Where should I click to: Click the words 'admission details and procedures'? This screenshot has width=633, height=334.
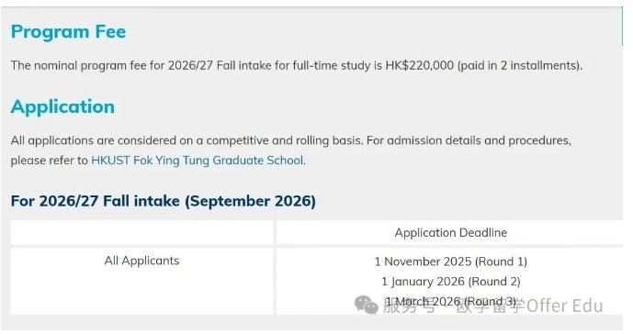(x=480, y=140)
